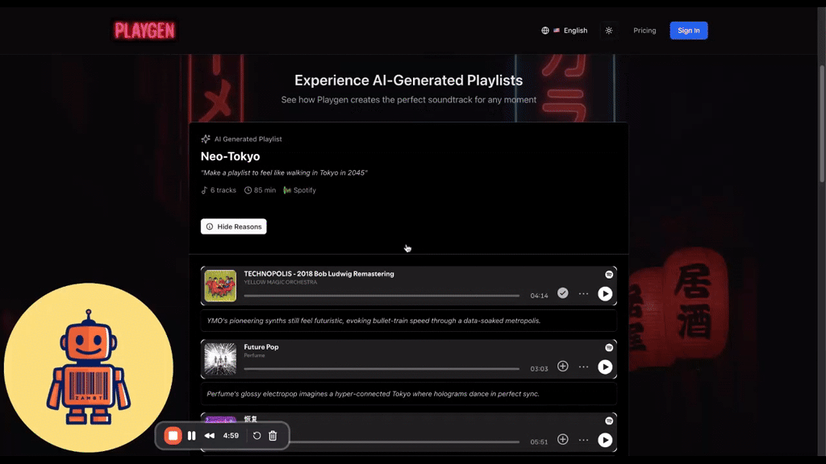Image resolution: width=826 pixels, height=464 pixels.
Task: Play the 05:51 track
Action: point(605,440)
